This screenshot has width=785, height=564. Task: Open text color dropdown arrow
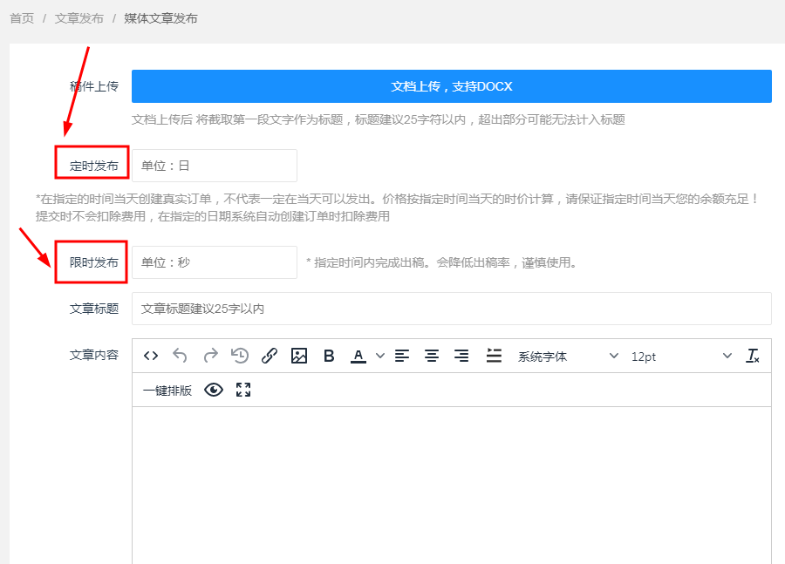tap(380, 356)
